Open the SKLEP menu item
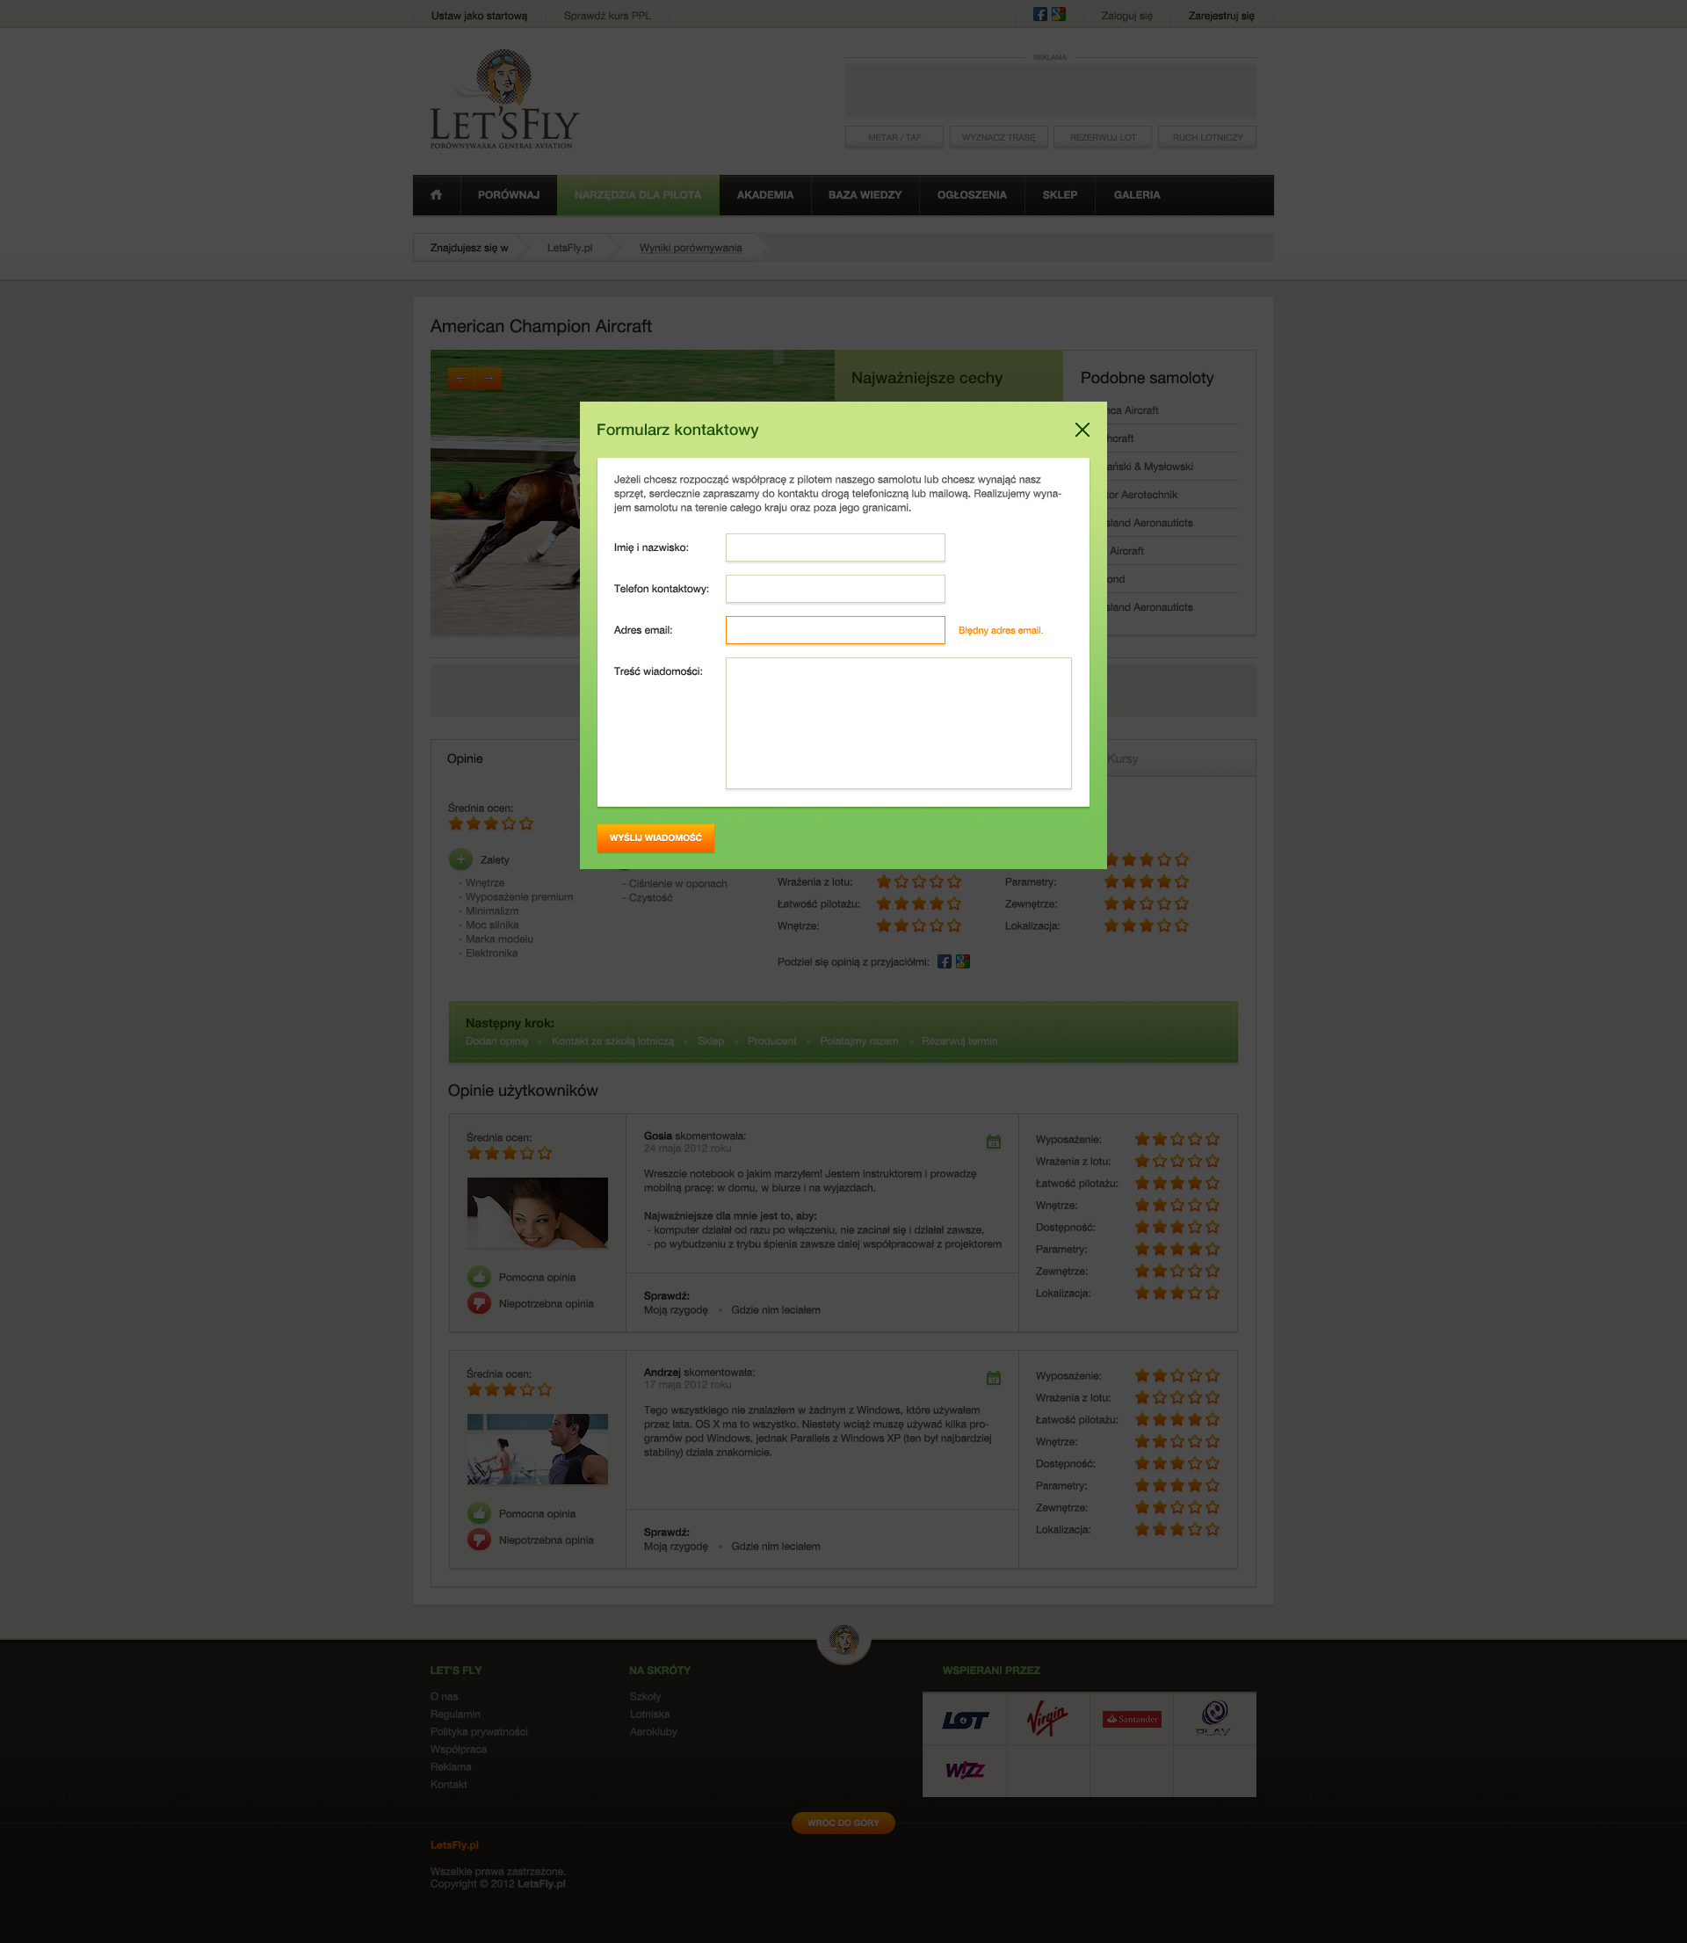Viewport: 1687px width, 1943px height. [1060, 195]
